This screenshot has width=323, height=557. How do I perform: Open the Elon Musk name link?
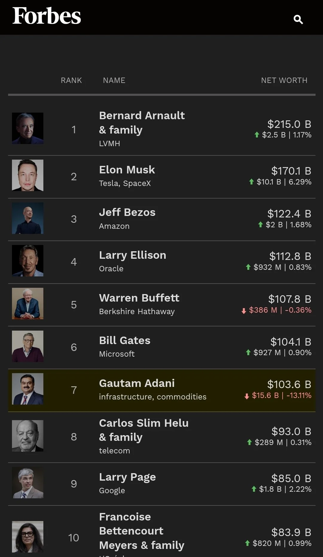[127, 170]
